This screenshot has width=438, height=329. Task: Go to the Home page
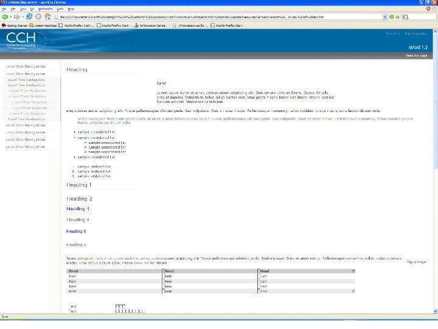click(x=47, y=17)
